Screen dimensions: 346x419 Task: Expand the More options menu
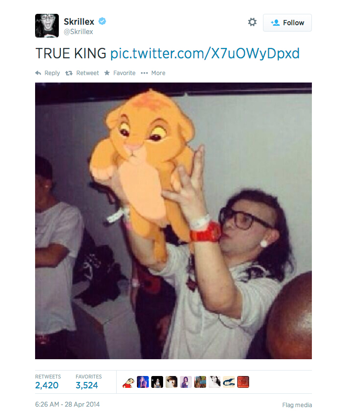point(153,73)
